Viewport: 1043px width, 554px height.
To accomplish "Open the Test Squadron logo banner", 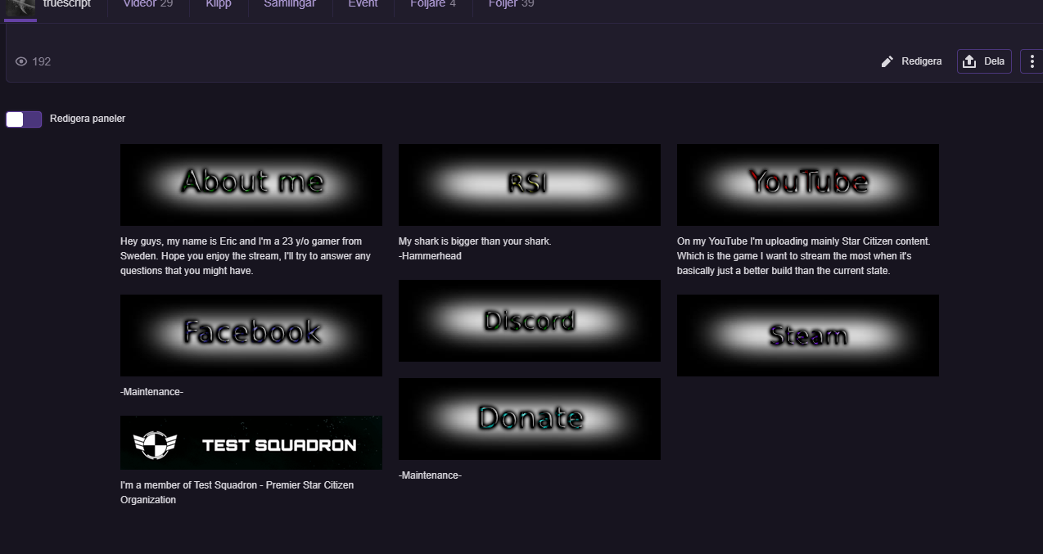I will pos(251,443).
